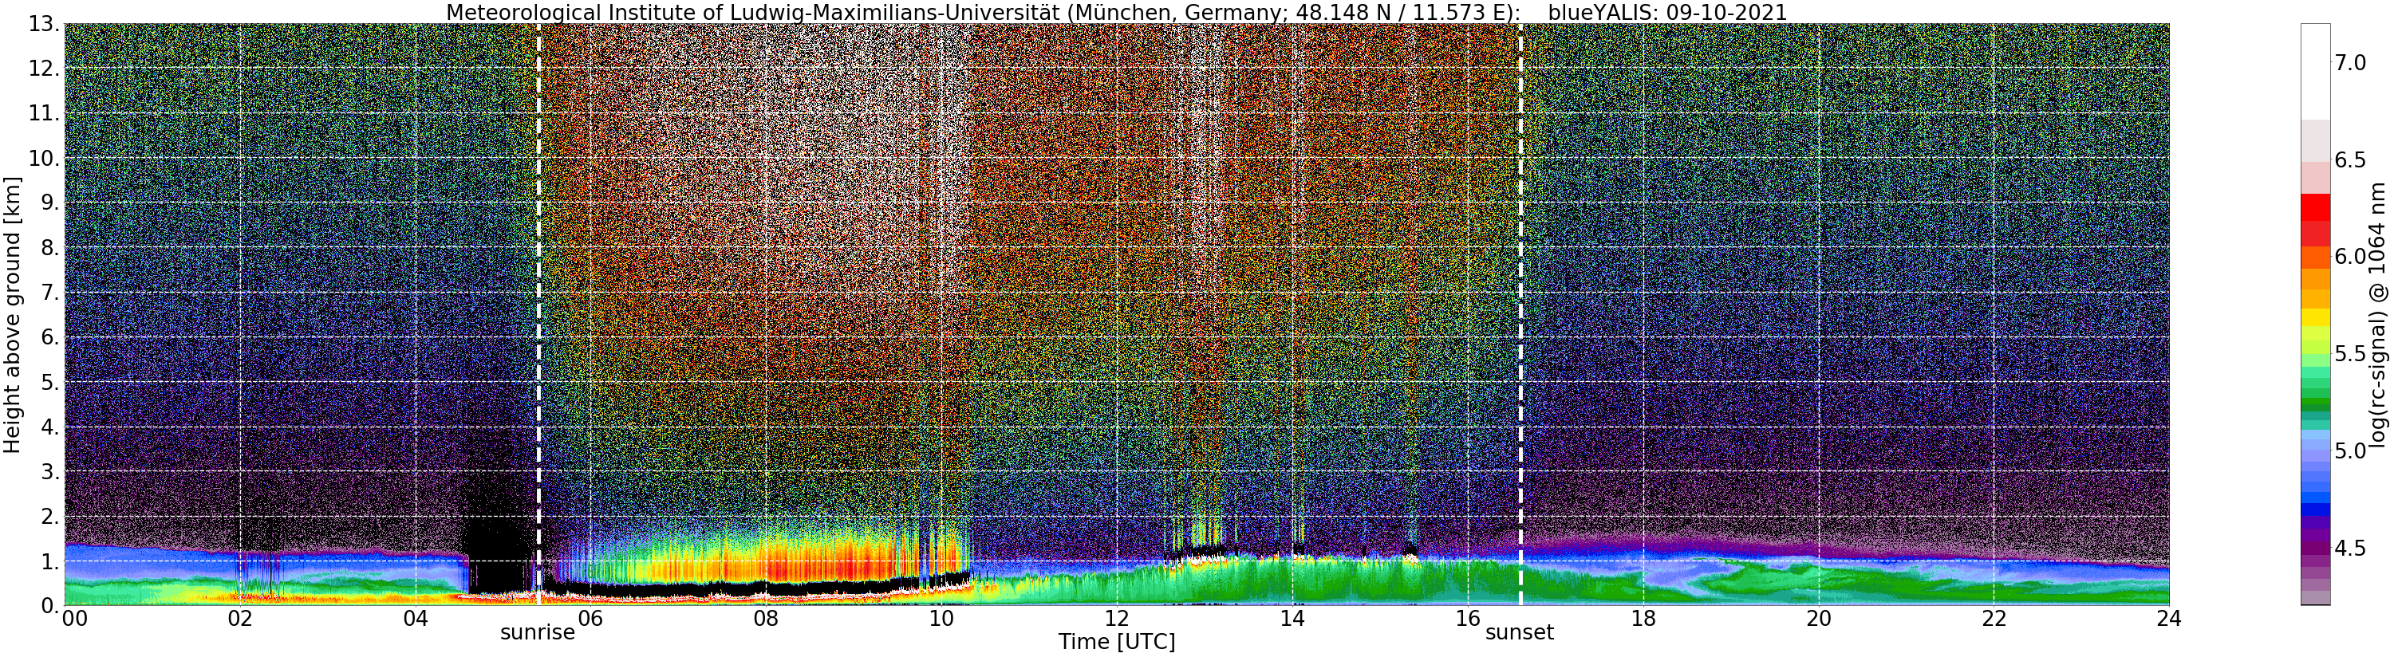This screenshot has height=657, width=2394.
Task: Click the '5.' height axis tick label
Action: [49, 382]
